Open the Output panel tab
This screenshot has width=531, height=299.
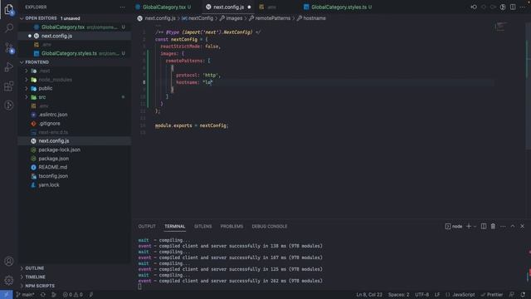(147, 226)
